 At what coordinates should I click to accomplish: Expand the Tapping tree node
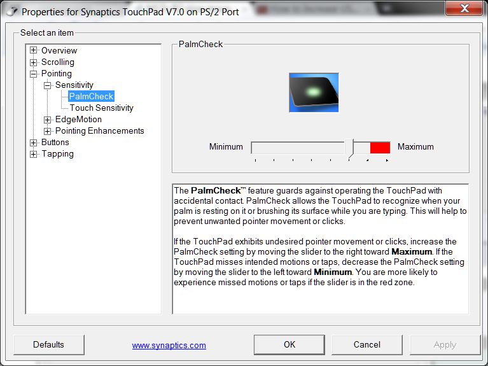click(33, 154)
